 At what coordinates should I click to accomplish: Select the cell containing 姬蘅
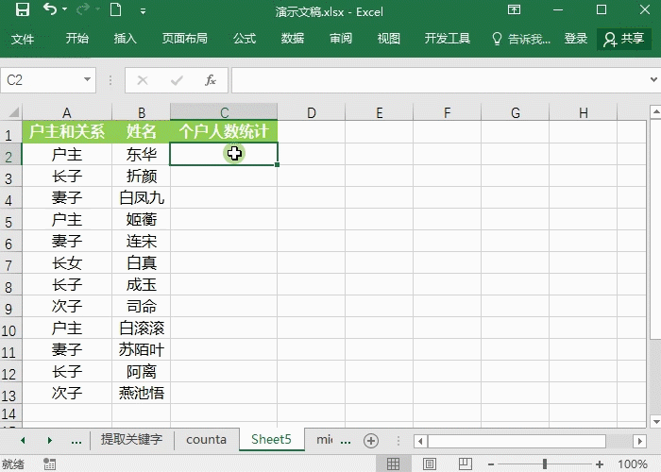(x=142, y=219)
